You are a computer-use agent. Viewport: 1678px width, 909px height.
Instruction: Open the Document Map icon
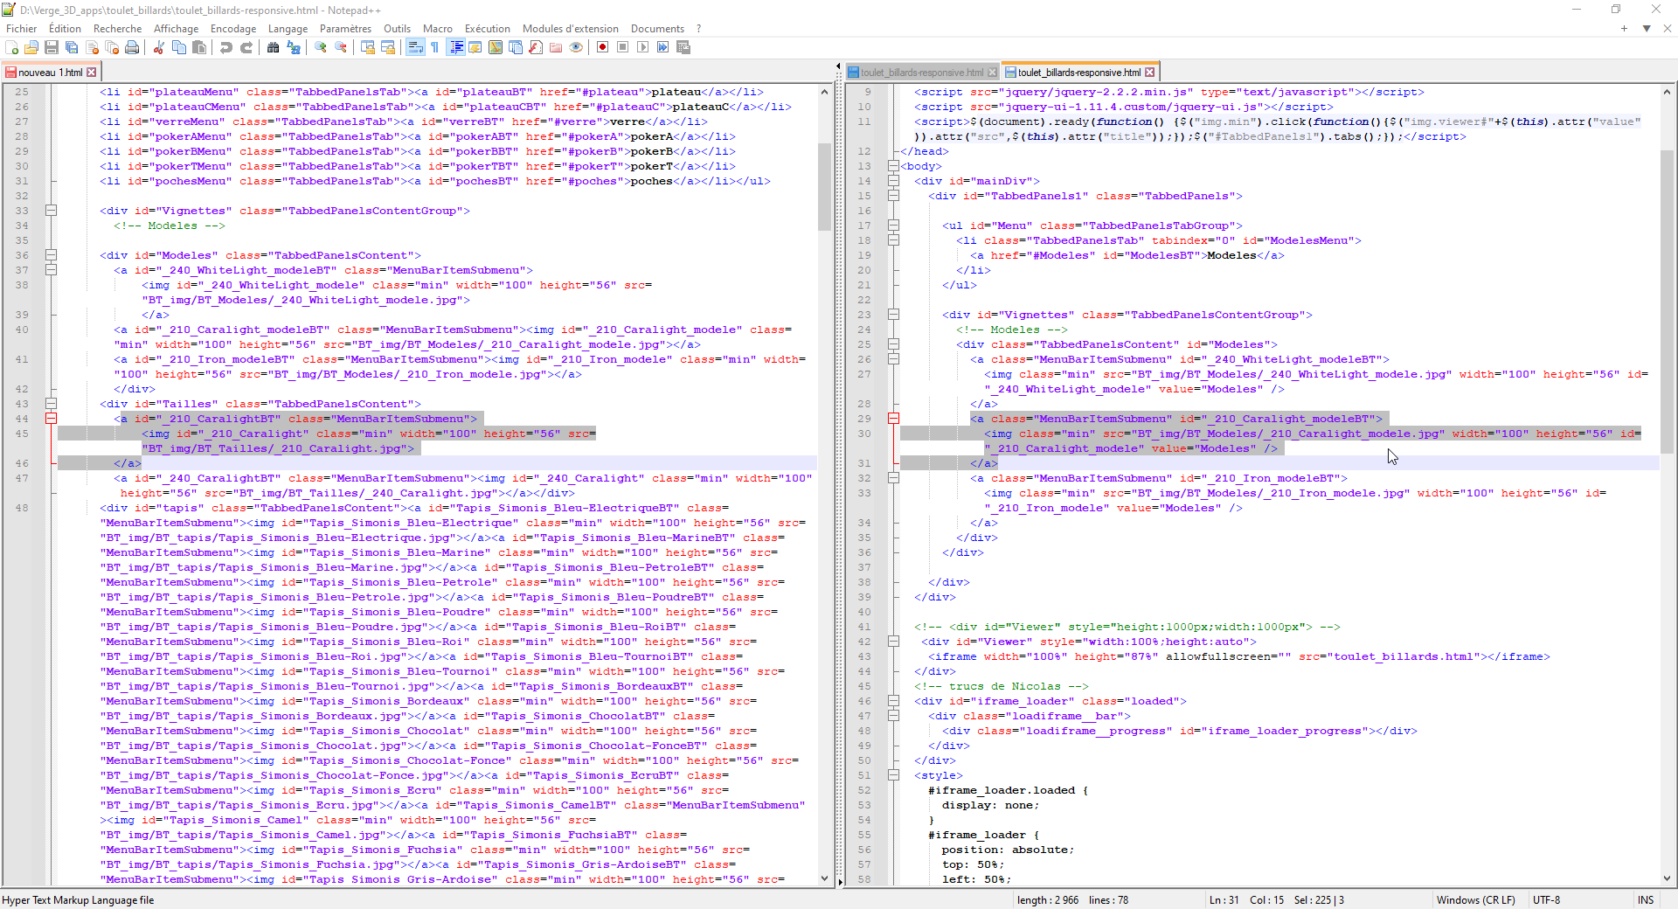point(496,47)
